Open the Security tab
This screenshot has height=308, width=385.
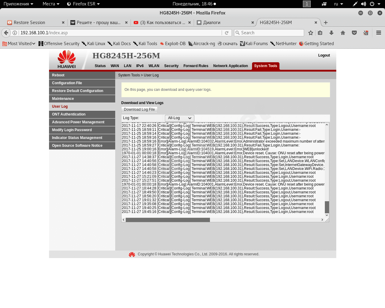[171, 66]
